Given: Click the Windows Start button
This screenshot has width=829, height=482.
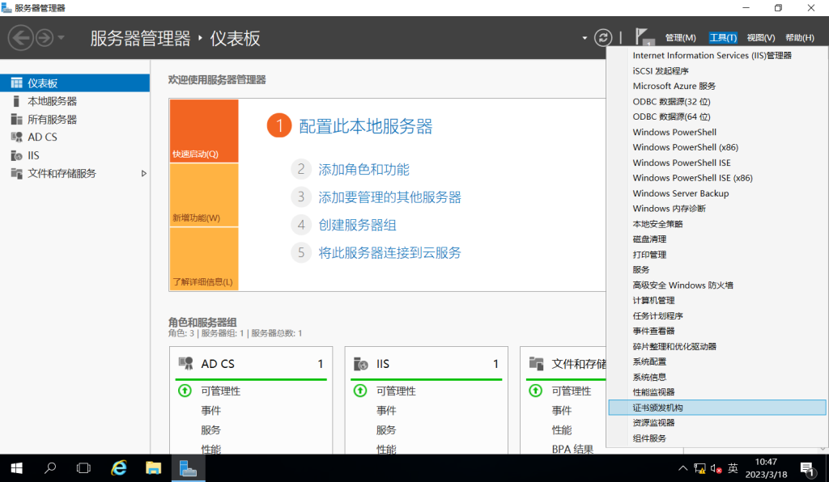Looking at the screenshot, I should (x=16, y=468).
